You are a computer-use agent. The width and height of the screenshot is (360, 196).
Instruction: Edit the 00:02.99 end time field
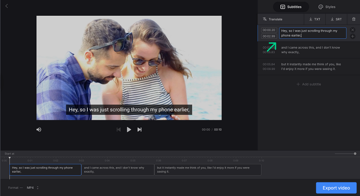point(269,36)
